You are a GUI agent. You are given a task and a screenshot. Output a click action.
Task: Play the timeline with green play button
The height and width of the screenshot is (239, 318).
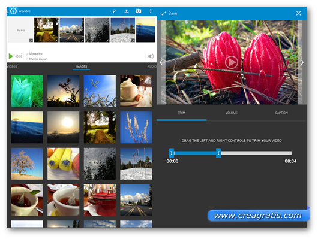tap(11, 56)
